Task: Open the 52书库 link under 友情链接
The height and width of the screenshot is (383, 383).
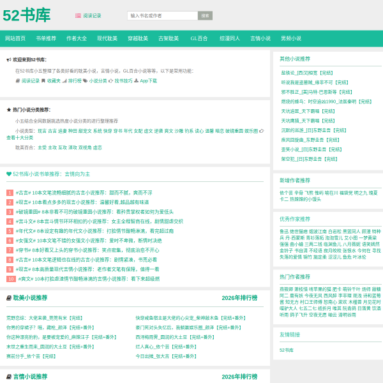Action: (x=287, y=350)
